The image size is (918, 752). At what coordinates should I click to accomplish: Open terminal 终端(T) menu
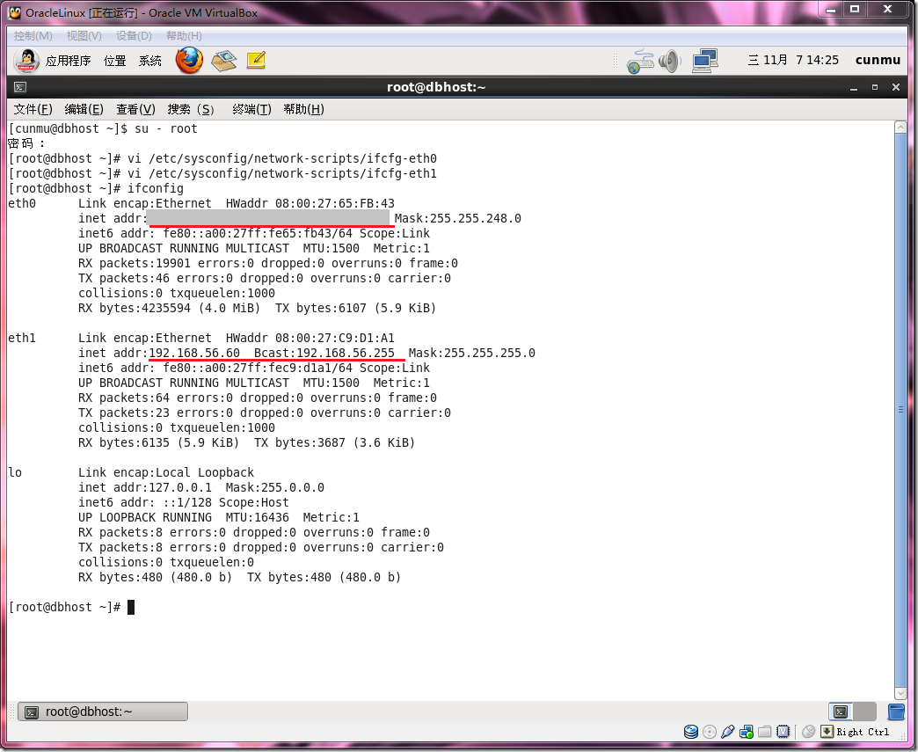pyautogui.click(x=251, y=110)
